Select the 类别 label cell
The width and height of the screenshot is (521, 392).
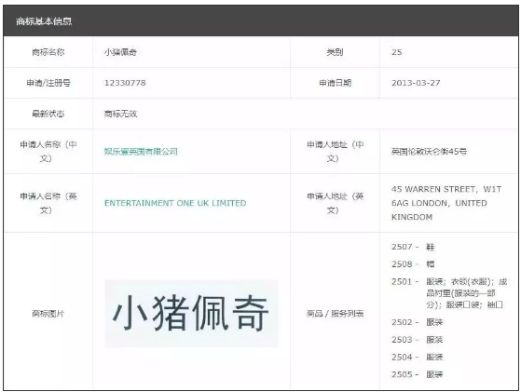(x=335, y=52)
